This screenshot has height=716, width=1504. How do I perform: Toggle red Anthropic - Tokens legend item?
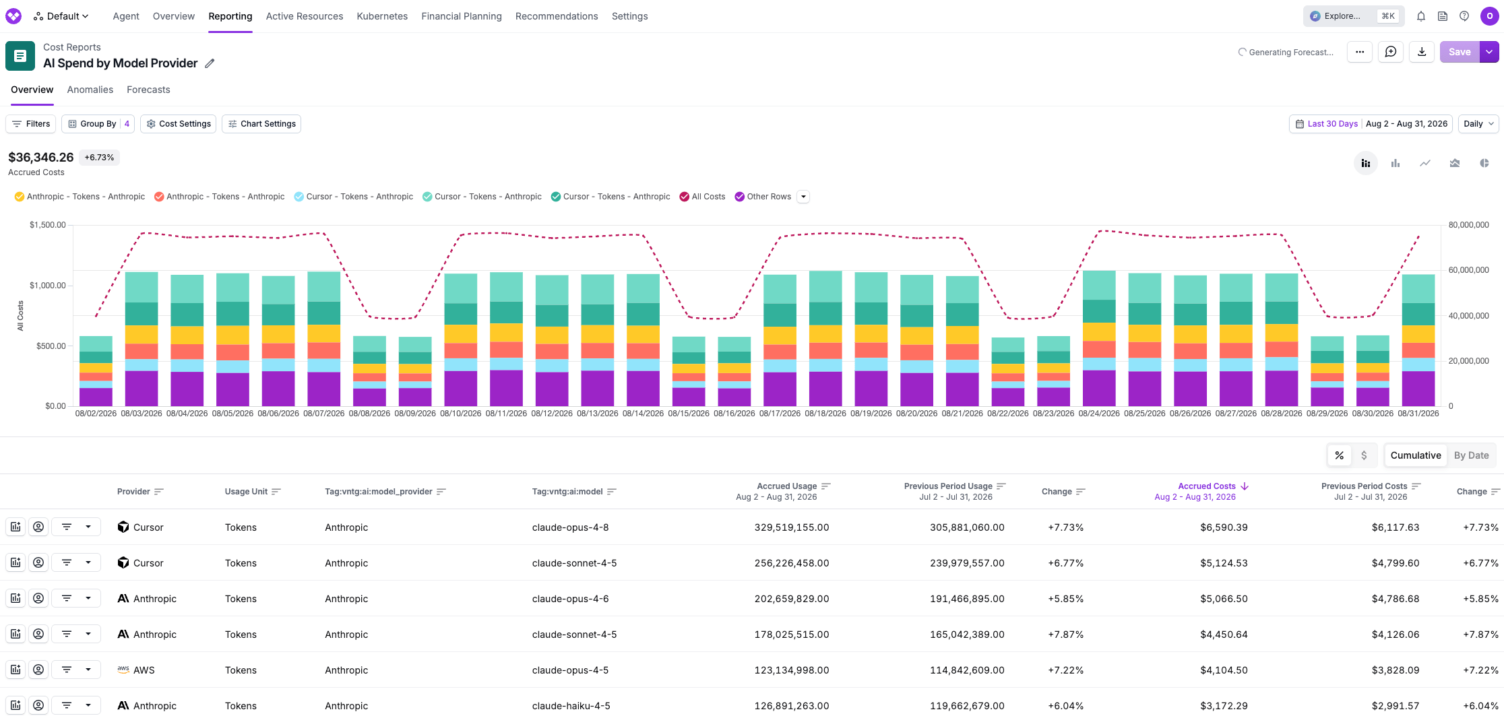219,197
